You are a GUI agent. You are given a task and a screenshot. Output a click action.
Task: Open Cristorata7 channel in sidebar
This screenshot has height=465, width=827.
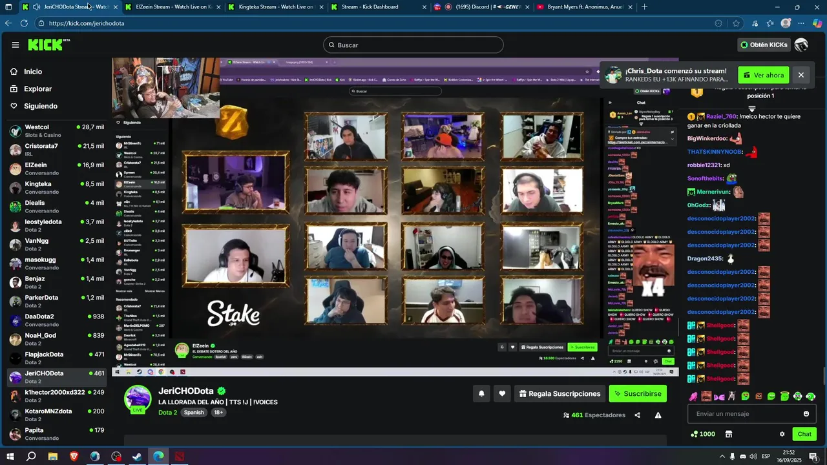point(57,150)
